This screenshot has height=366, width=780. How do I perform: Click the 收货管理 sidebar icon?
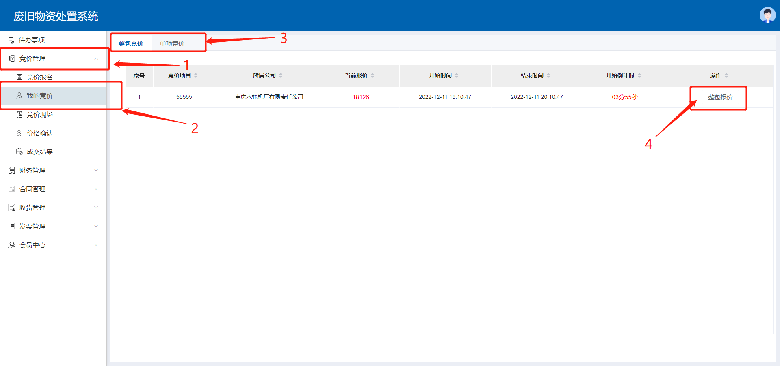[x=12, y=208]
